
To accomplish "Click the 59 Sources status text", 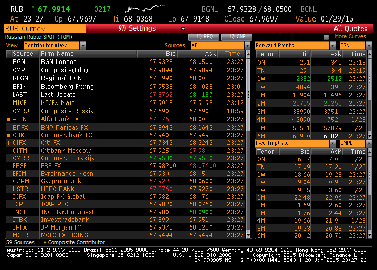I will tap(20, 243).
